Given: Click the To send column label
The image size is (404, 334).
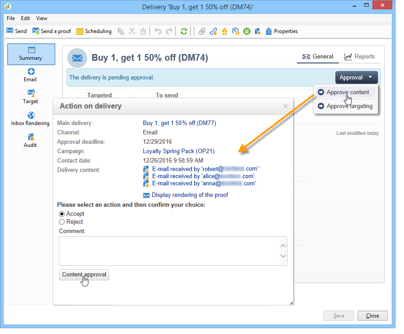Looking at the screenshot, I should pyautogui.click(x=167, y=96).
